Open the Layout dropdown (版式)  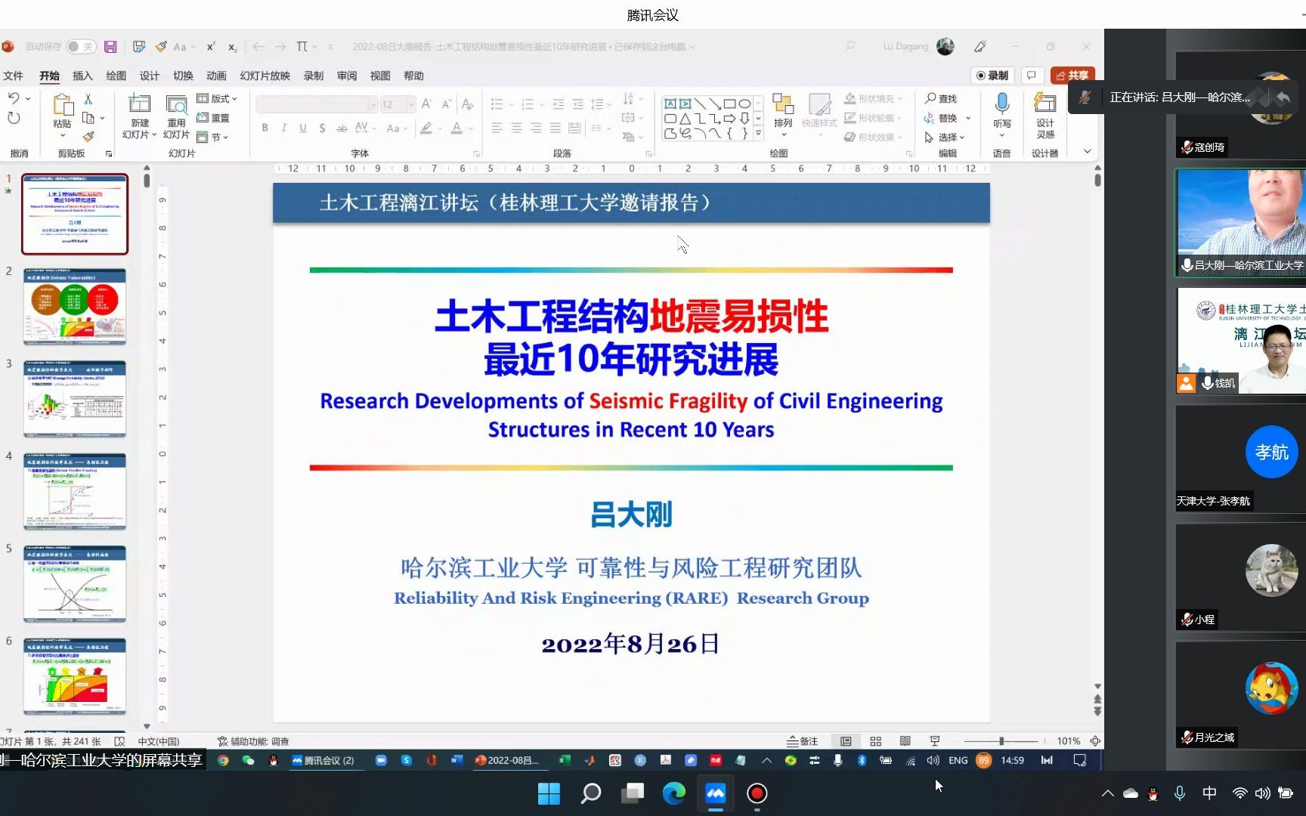[x=217, y=98]
